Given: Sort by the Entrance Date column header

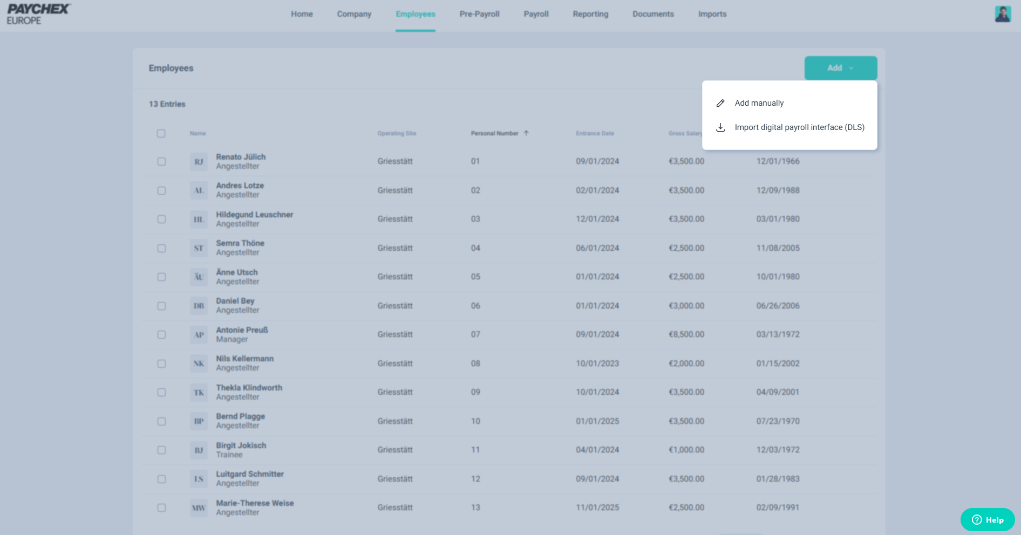Looking at the screenshot, I should click(x=595, y=133).
